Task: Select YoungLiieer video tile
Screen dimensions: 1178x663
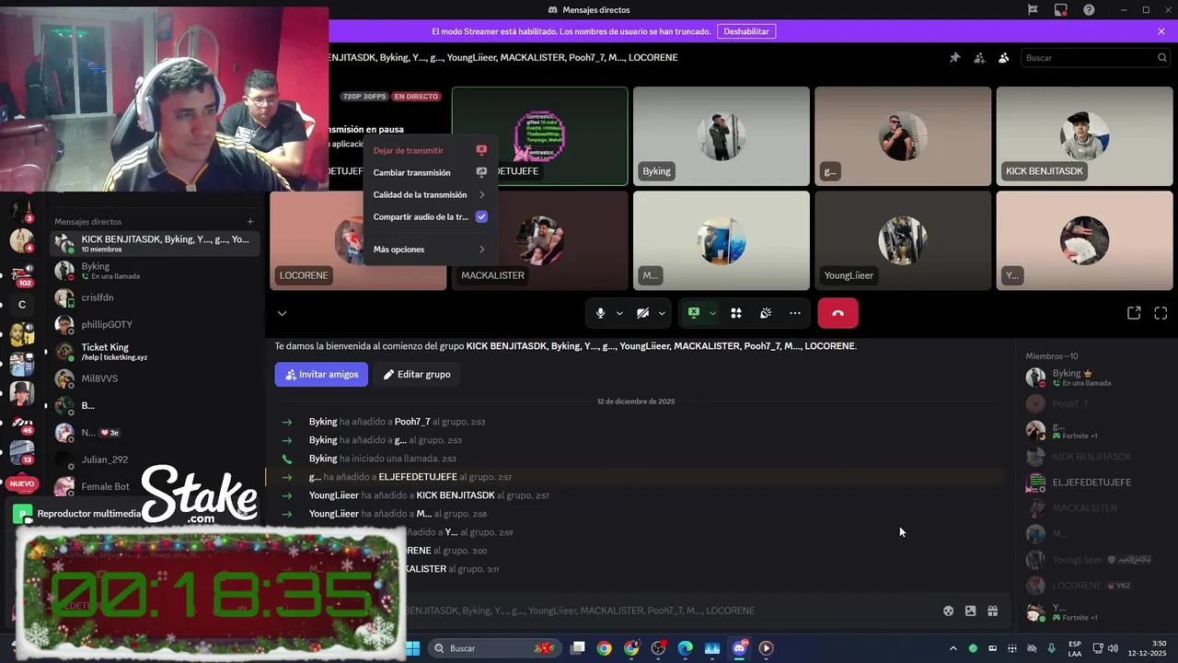Action: pos(903,240)
